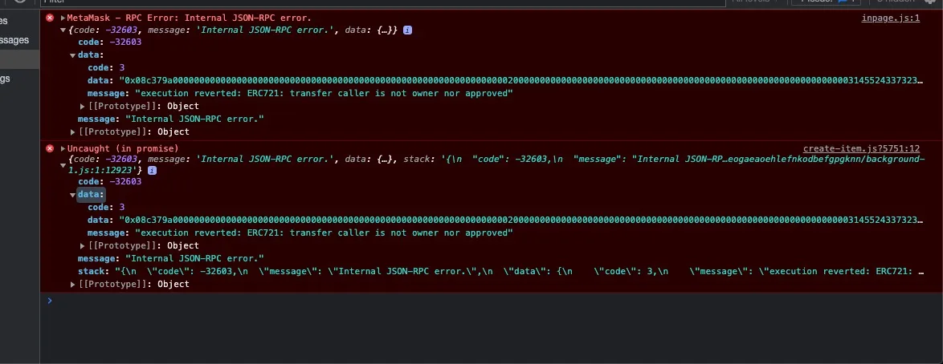This screenshot has width=943, height=364.
Task: Expand the outer [[Prototype]] below the MetaMask error message
Action: [73, 132]
